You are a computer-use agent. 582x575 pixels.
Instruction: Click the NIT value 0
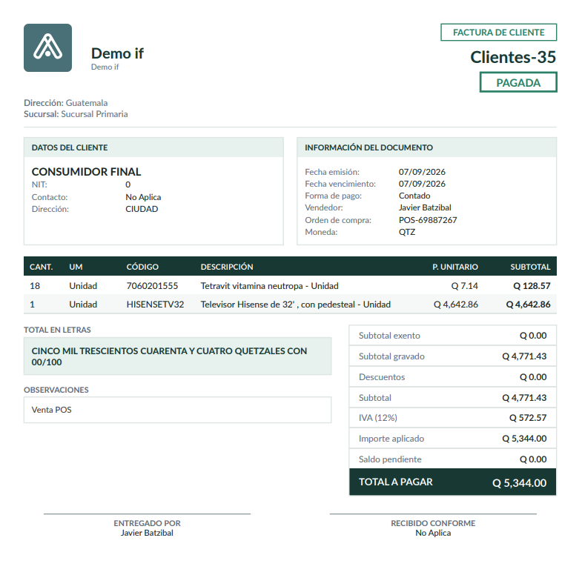click(128, 185)
